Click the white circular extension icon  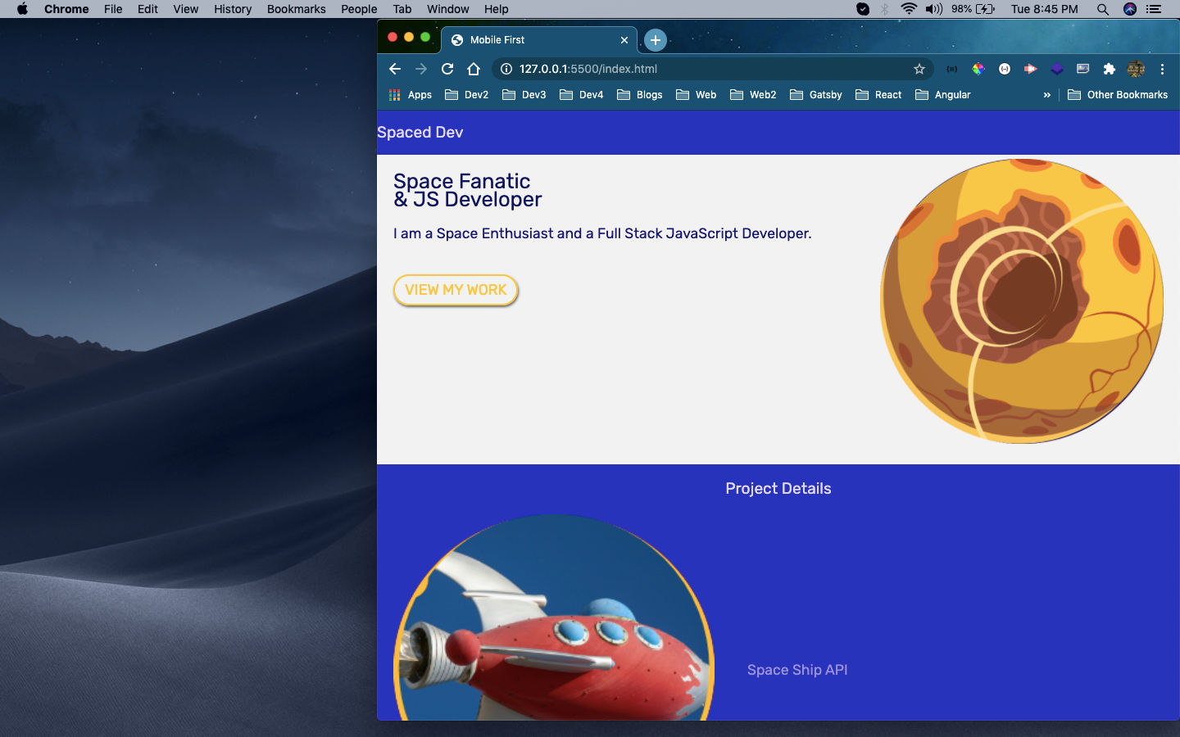point(1005,69)
